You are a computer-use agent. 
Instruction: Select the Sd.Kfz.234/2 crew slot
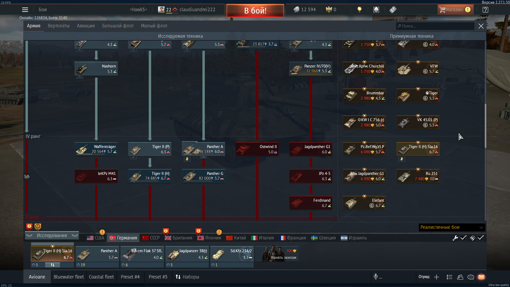232,254
